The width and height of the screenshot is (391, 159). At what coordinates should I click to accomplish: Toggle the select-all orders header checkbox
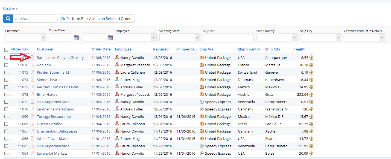[6, 50]
